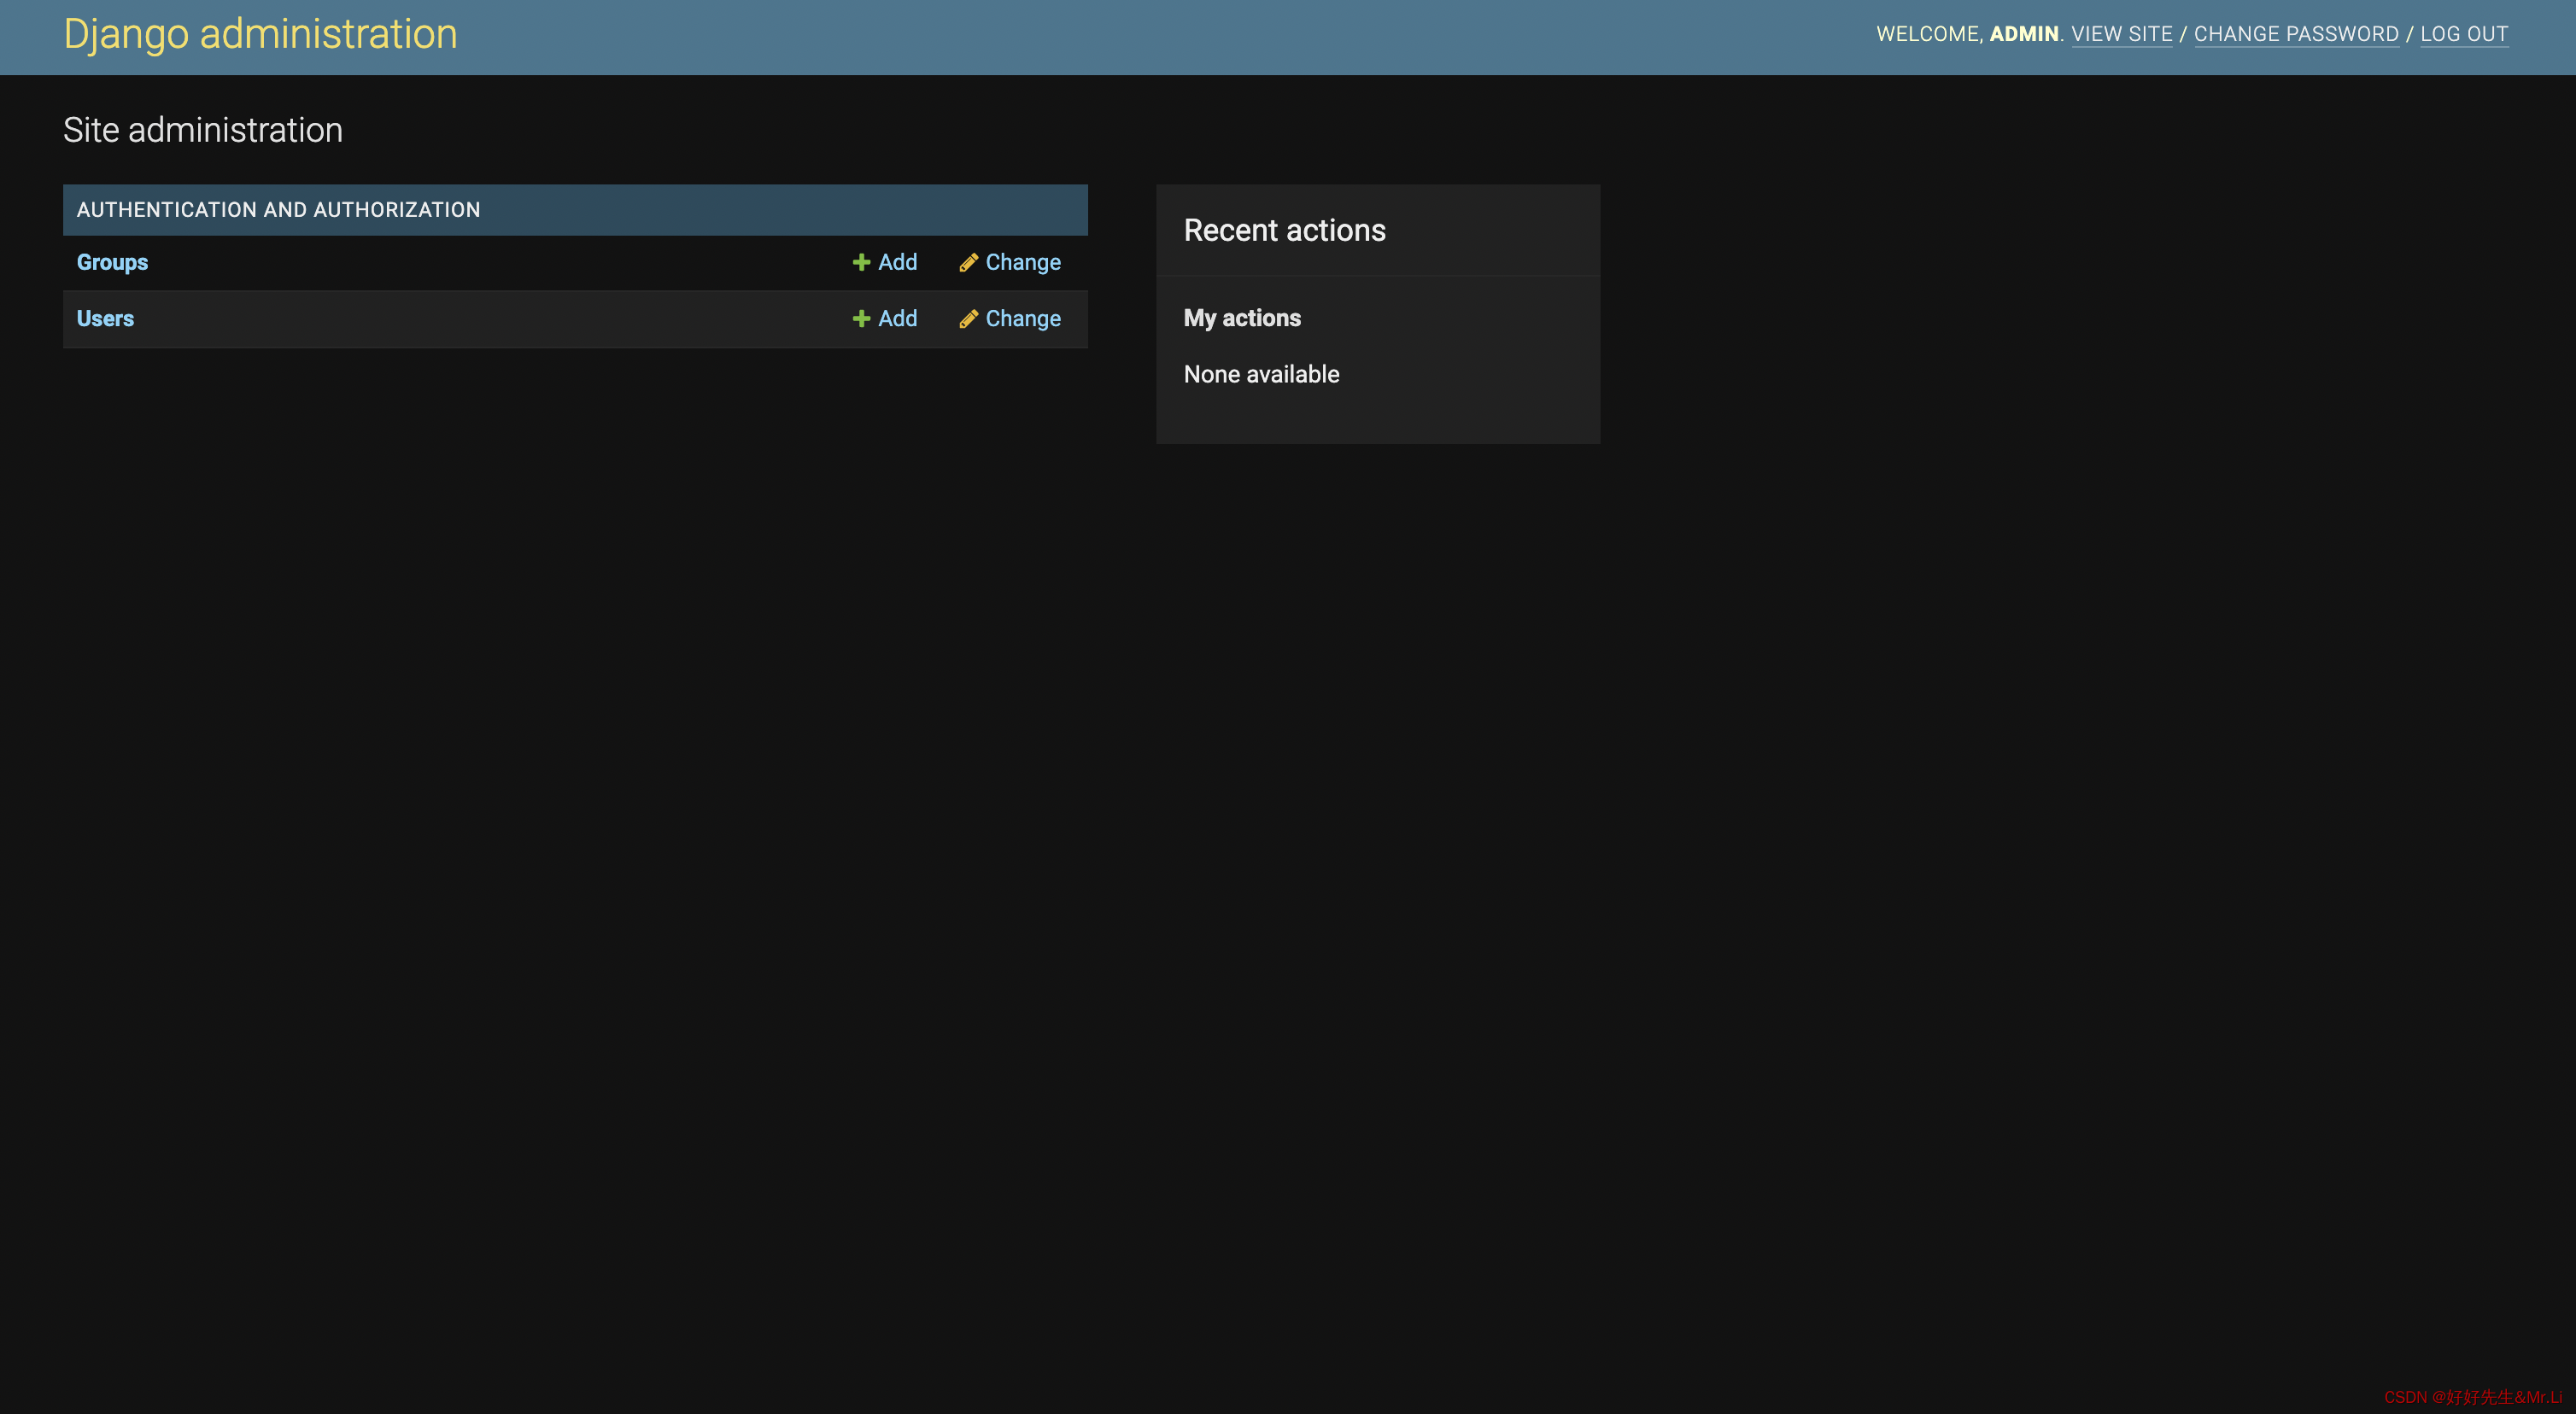The height and width of the screenshot is (1414, 2576).
Task: Click the Recent actions heading
Action: pyautogui.click(x=1285, y=230)
